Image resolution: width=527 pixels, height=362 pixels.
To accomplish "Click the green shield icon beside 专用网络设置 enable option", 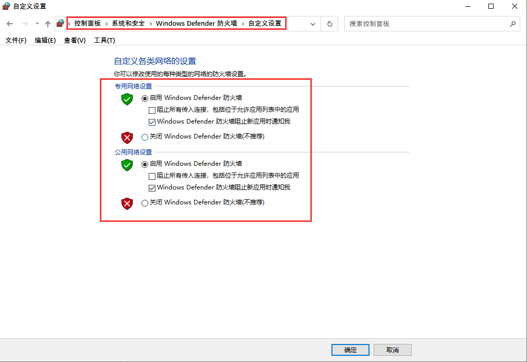I will tap(127, 99).
